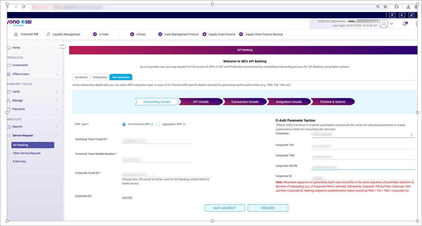Click info icon beside Aggregator ERP
The height and width of the screenshot is (226, 422).
[184, 125]
